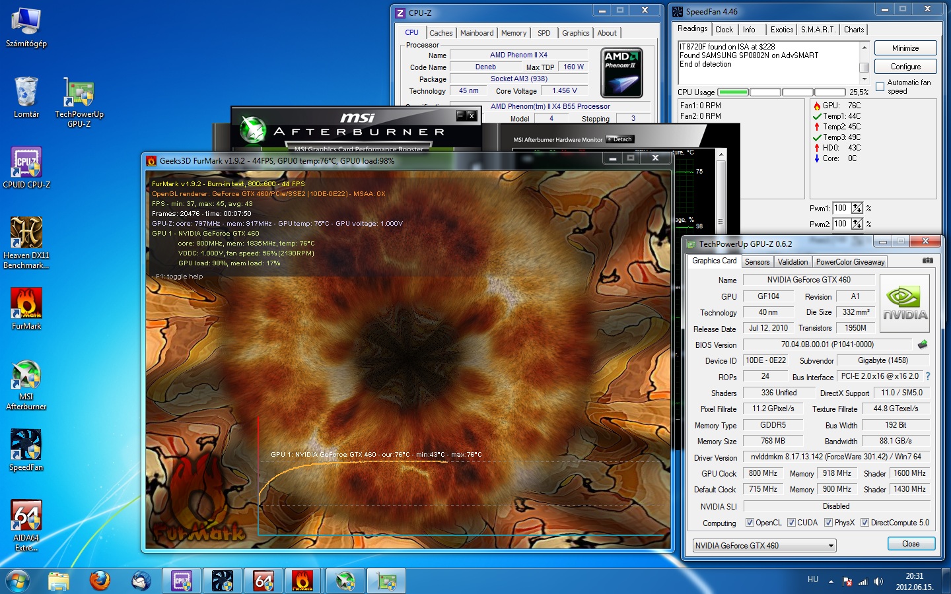Open Windows Start menu orb
This screenshot has height=594, width=951.
click(18, 581)
